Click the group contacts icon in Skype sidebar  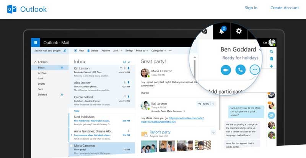271,115
